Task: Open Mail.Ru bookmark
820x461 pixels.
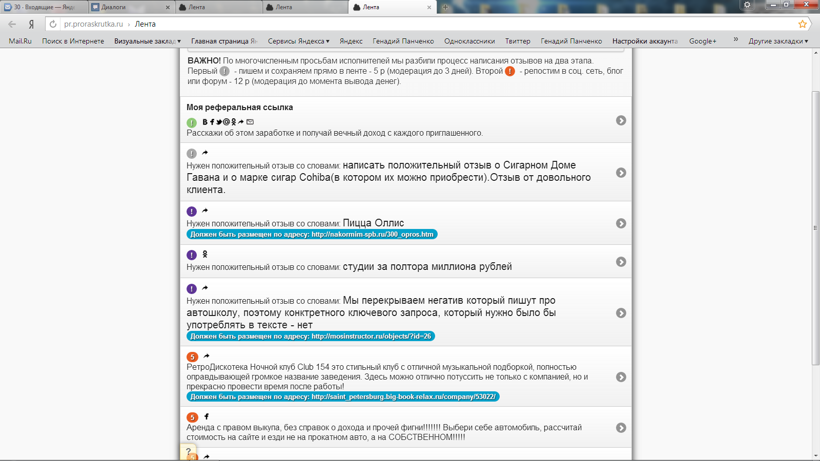Action: point(20,41)
